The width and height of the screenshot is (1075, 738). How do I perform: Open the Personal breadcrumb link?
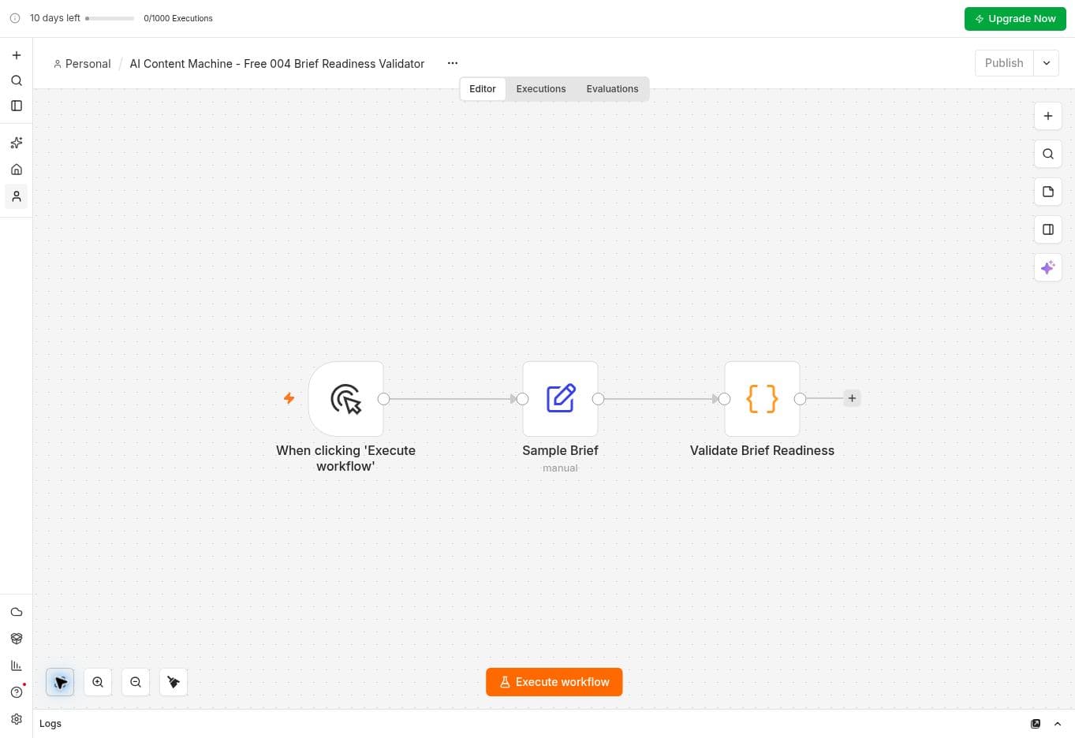pos(82,64)
